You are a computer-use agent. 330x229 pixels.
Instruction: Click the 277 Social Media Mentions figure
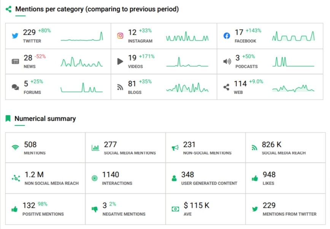click(x=110, y=145)
